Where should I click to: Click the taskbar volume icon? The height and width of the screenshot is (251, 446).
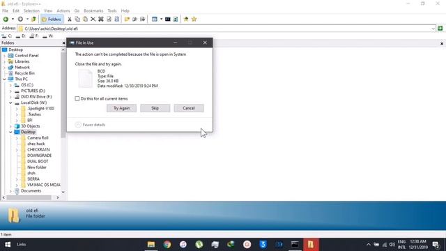pos(392,245)
